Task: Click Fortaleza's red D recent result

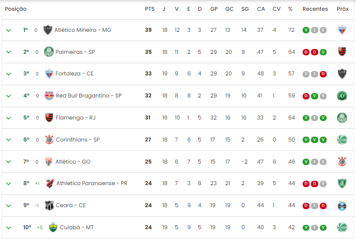Action: coord(323,74)
